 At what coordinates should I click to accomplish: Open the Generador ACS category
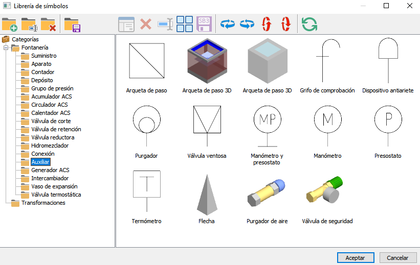50,170
